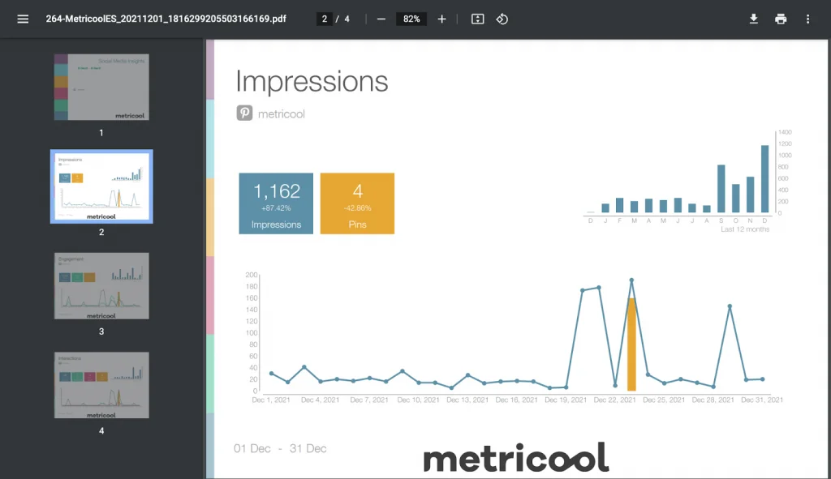
Task: Select the blue Impressions metric card
Action: click(275, 203)
